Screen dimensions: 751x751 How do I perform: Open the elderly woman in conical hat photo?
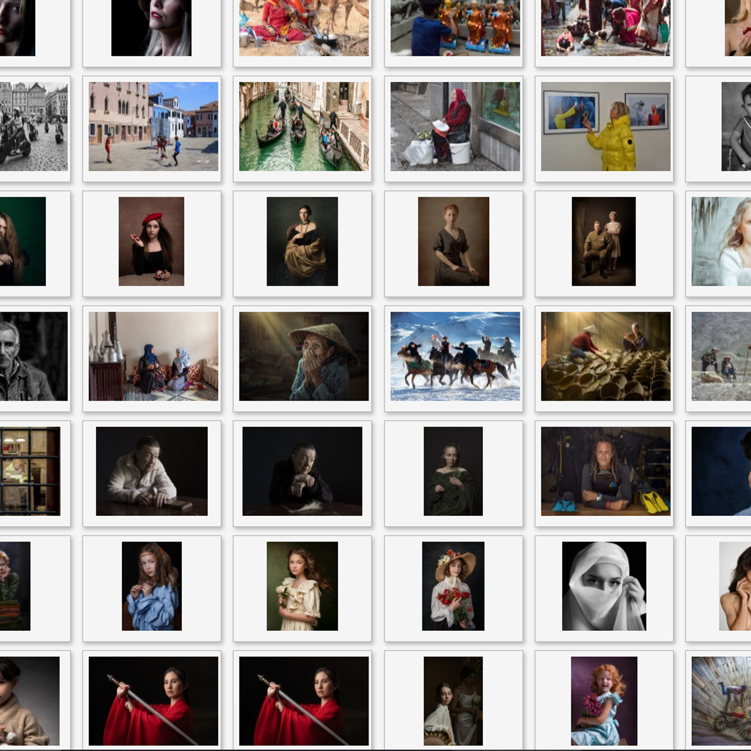[x=304, y=357]
